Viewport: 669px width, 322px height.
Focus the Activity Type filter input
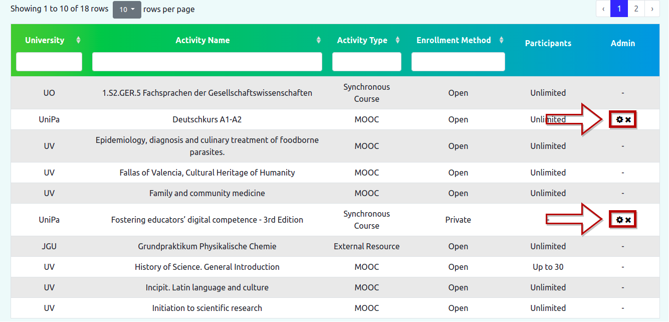pyautogui.click(x=367, y=62)
